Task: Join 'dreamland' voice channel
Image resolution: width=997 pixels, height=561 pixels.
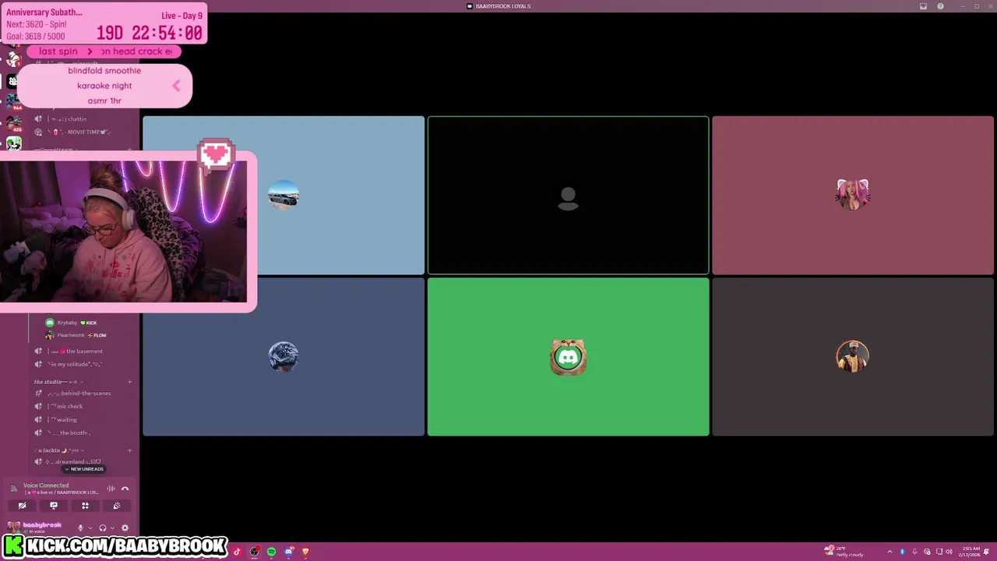Action: click(82, 461)
